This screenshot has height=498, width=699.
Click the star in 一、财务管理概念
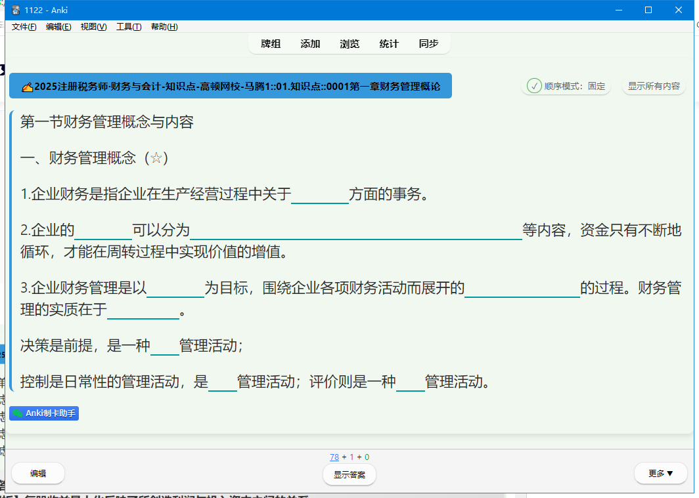pos(156,158)
